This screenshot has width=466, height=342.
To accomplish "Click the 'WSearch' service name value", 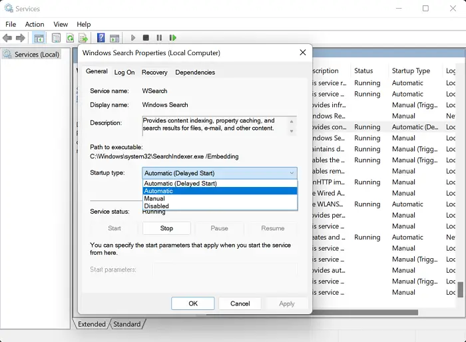I will (x=154, y=91).
